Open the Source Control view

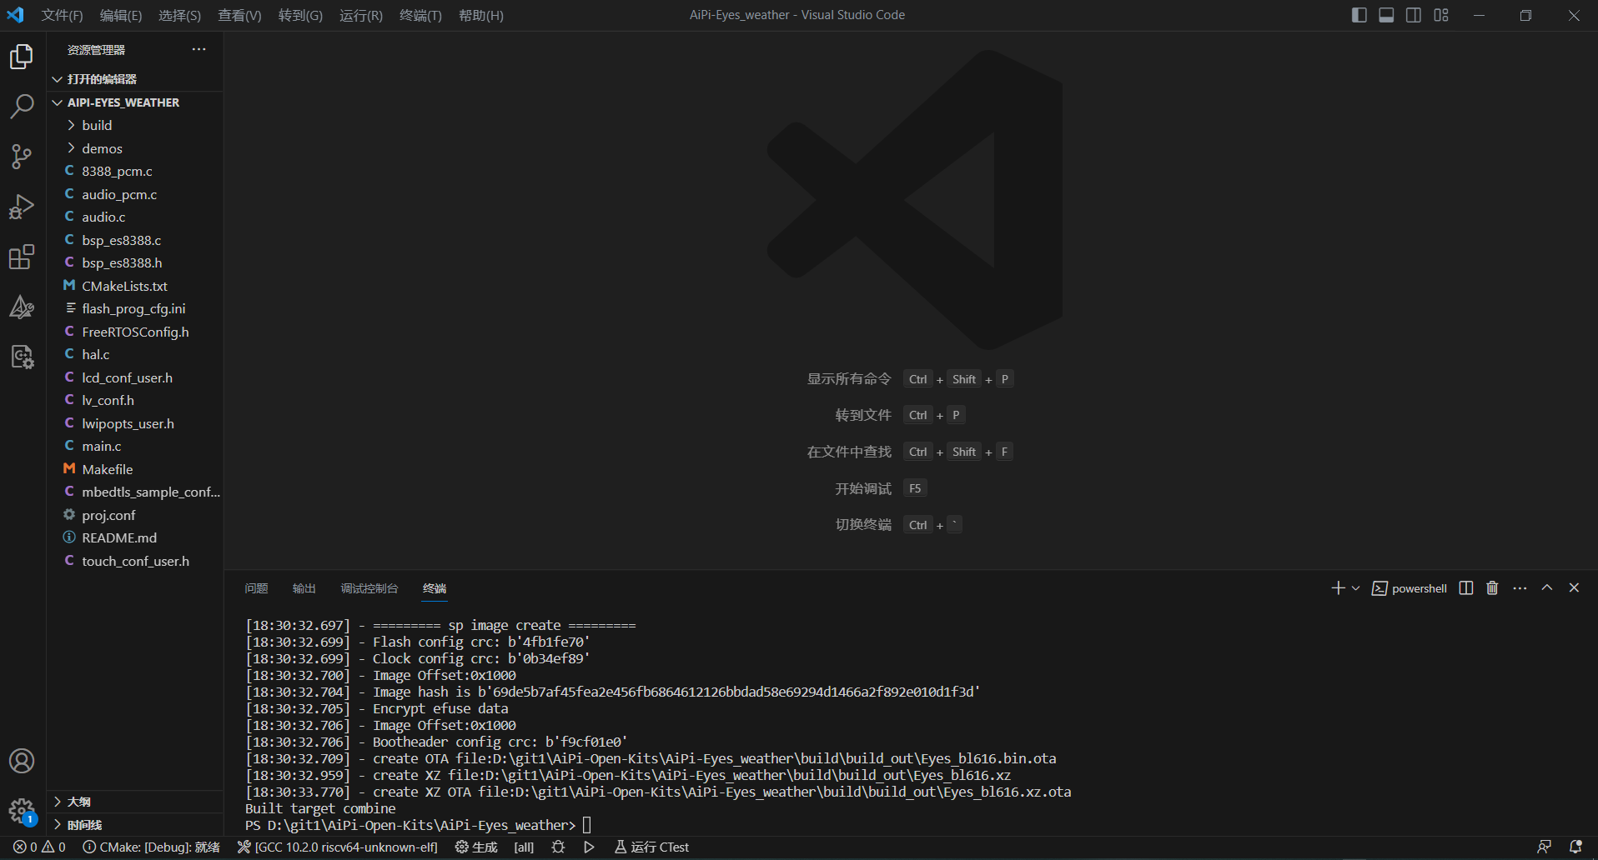pos(22,157)
